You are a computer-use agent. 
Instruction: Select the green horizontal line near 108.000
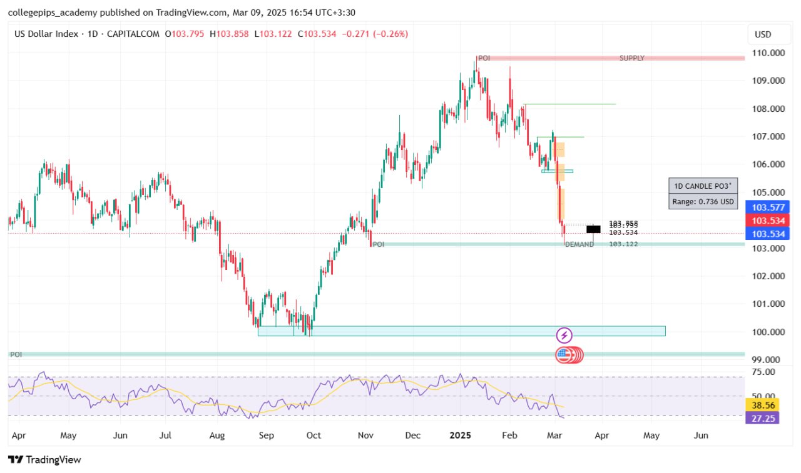tap(569, 104)
